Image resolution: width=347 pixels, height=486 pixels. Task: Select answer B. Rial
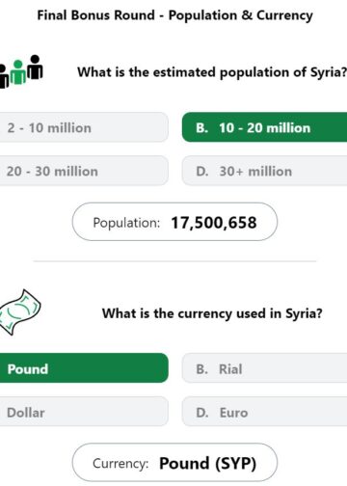[264, 368]
